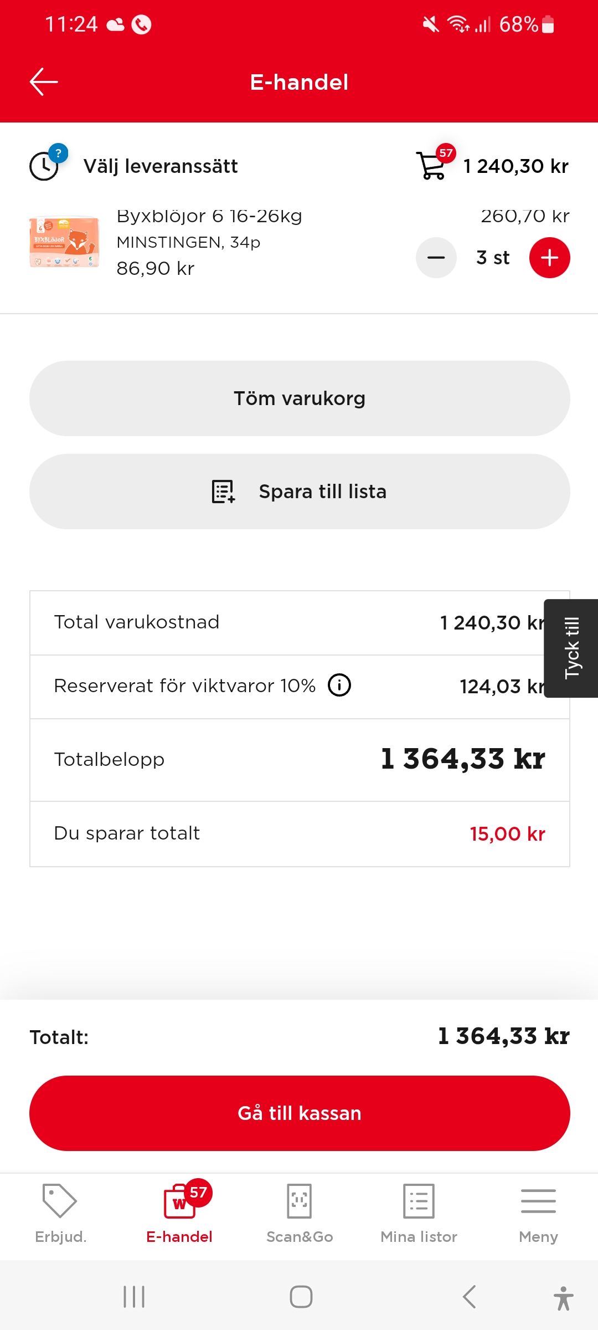Tap Android recent apps button
The height and width of the screenshot is (1330, 598).
pyautogui.click(x=134, y=1297)
